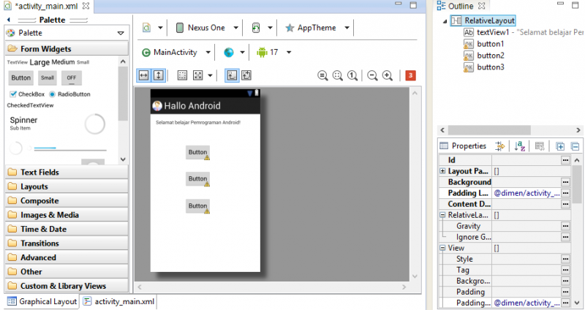This screenshot has width=585, height=310.
Task: Select the middle Button on device canvas
Action: tap(197, 178)
